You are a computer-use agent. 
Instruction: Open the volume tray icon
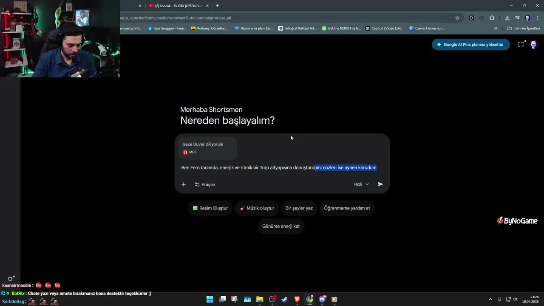click(515, 299)
